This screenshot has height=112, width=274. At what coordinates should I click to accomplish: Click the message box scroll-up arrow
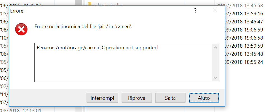pyautogui.click(x=215, y=48)
